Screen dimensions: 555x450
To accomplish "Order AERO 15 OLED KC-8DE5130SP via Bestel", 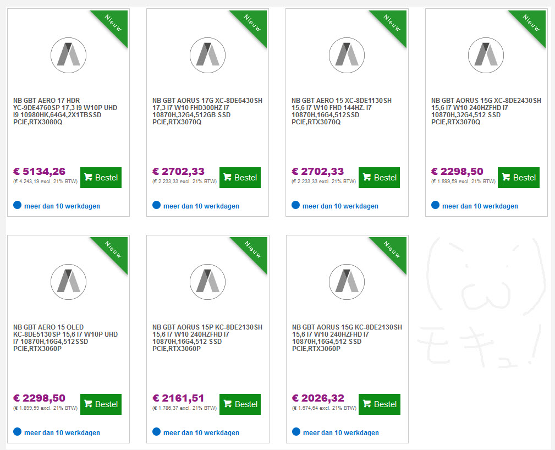I will (x=101, y=404).
